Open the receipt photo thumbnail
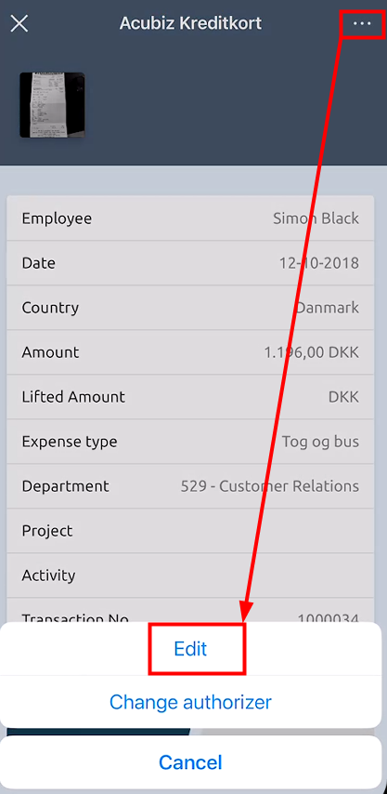This screenshot has height=794, width=387. pyautogui.click(x=52, y=105)
